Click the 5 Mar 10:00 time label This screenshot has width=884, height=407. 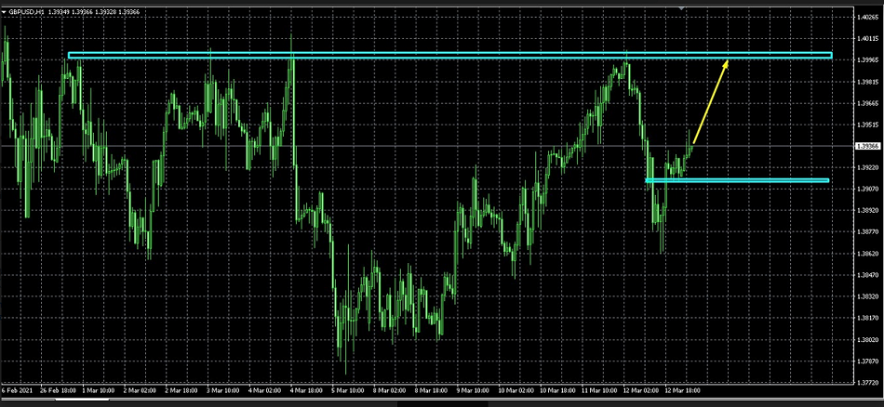point(346,390)
